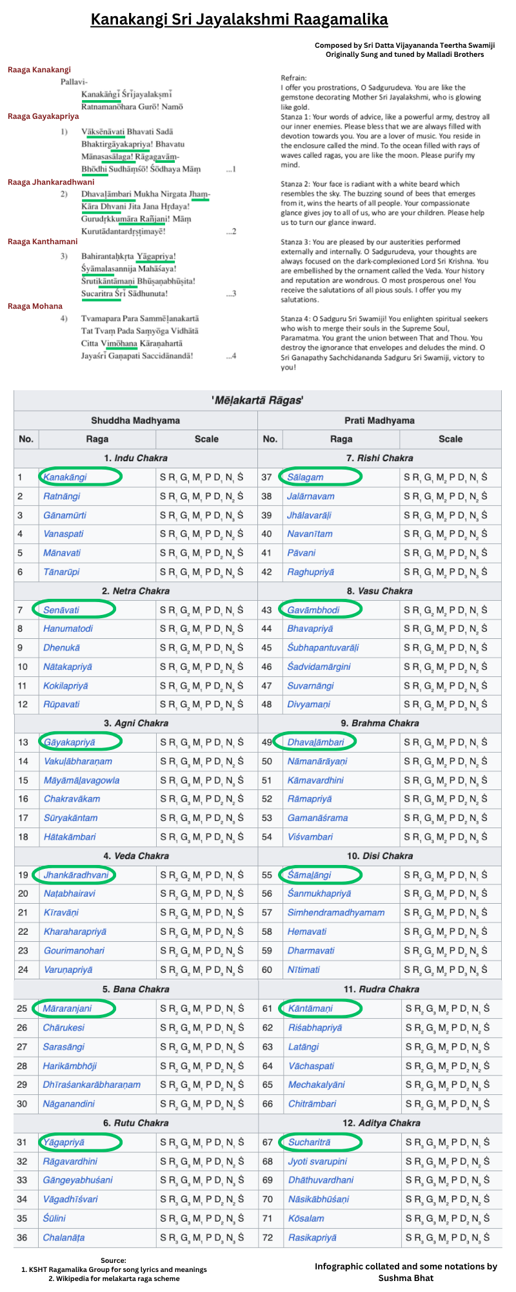Click the Kāntāmaṇi raga link
The width and height of the screenshot is (516, 1292).
pyautogui.click(x=310, y=1008)
